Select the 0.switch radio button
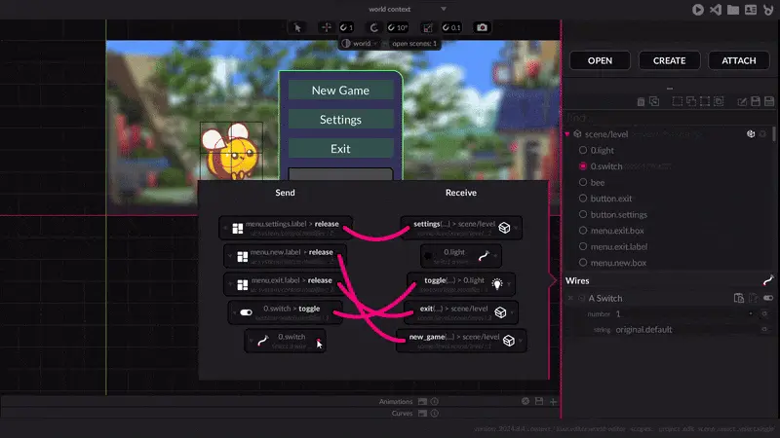The height and width of the screenshot is (438, 780). tap(583, 166)
